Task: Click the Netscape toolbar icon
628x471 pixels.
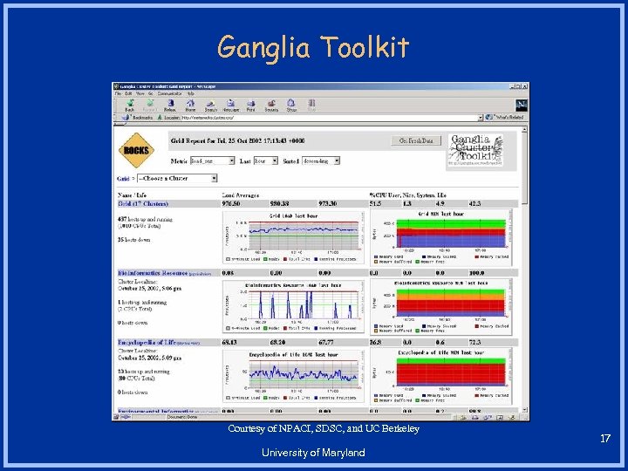Action: pos(230,106)
